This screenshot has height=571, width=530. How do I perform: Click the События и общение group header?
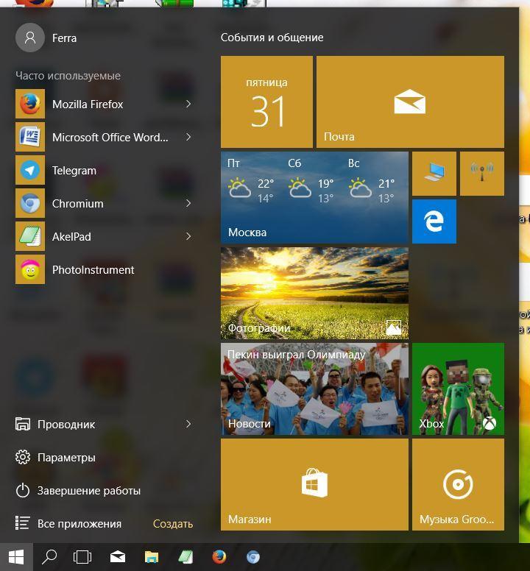(272, 38)
